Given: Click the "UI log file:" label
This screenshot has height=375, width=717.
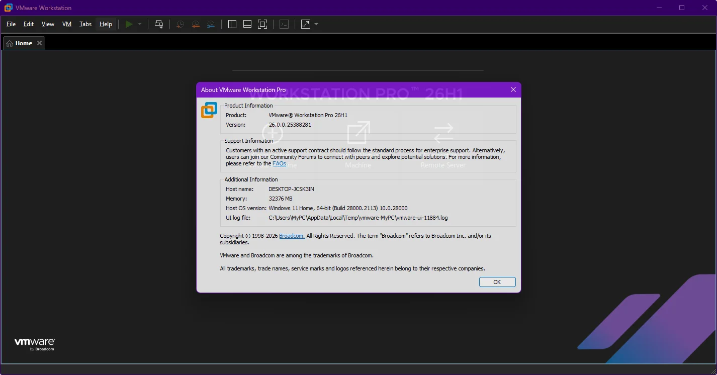Looking at the screenshot, I should [238, 218].
